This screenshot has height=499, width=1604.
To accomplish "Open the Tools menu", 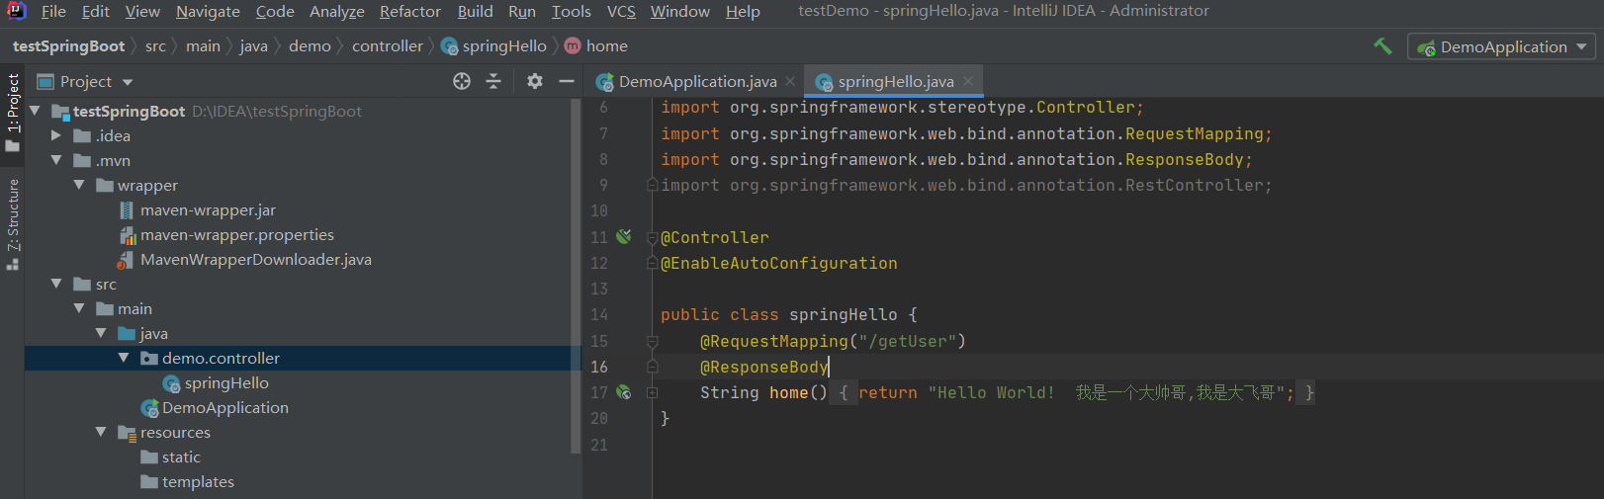I will pyautogui.click(x=571, y=12).
